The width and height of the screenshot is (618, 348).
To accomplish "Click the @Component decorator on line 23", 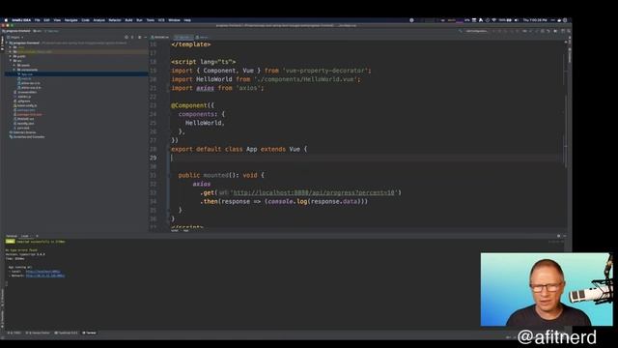I will click(x=189, y=105).
